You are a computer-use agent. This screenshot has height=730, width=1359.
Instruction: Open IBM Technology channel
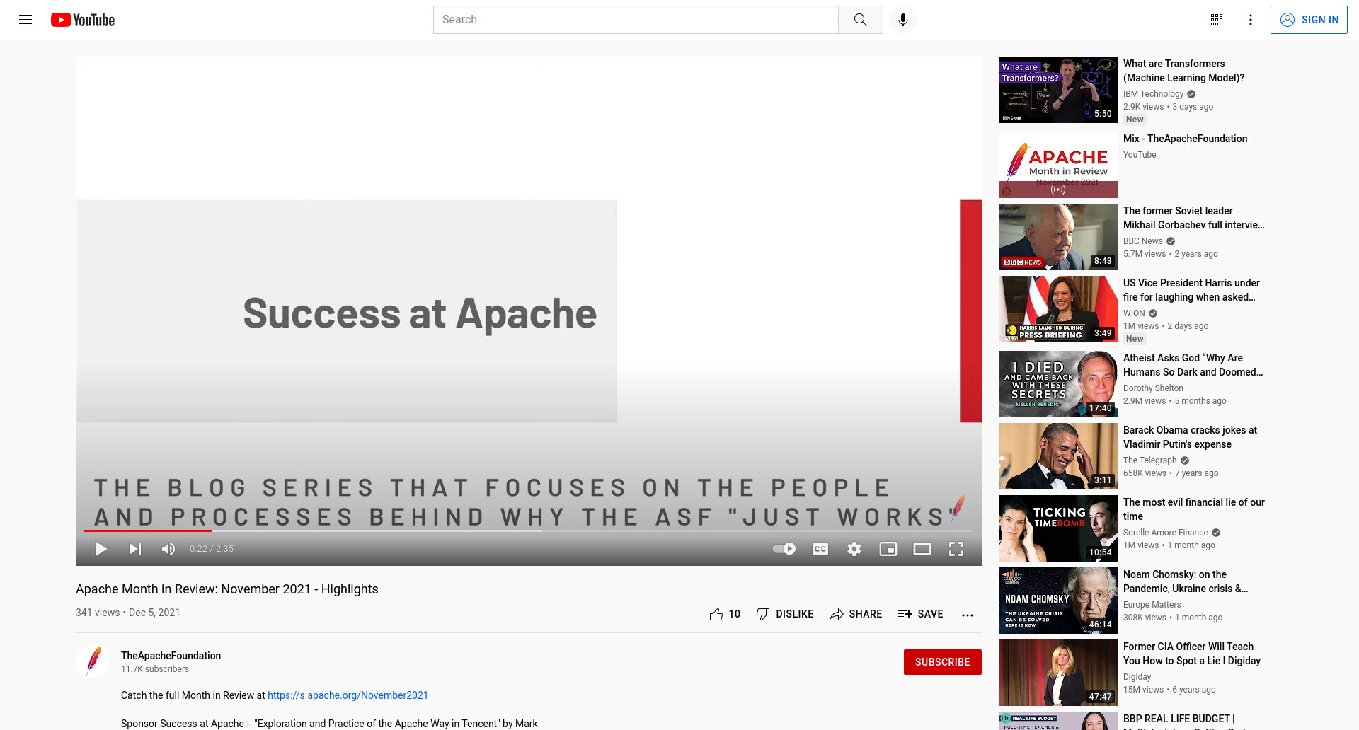1153,94
